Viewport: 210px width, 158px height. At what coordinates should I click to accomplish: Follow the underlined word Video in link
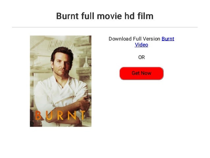pos(142,45)
